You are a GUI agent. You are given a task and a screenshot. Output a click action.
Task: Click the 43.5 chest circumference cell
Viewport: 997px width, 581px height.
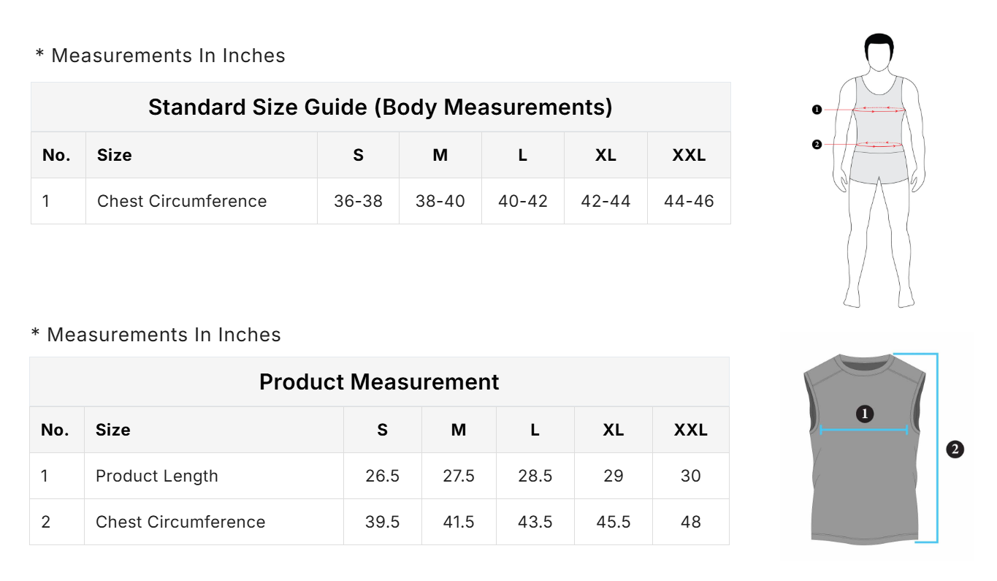click(535, 522)
